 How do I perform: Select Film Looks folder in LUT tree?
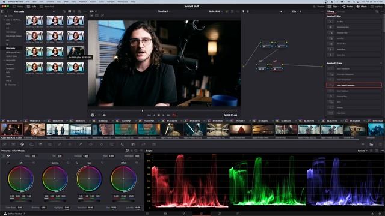tap(11, 48)
